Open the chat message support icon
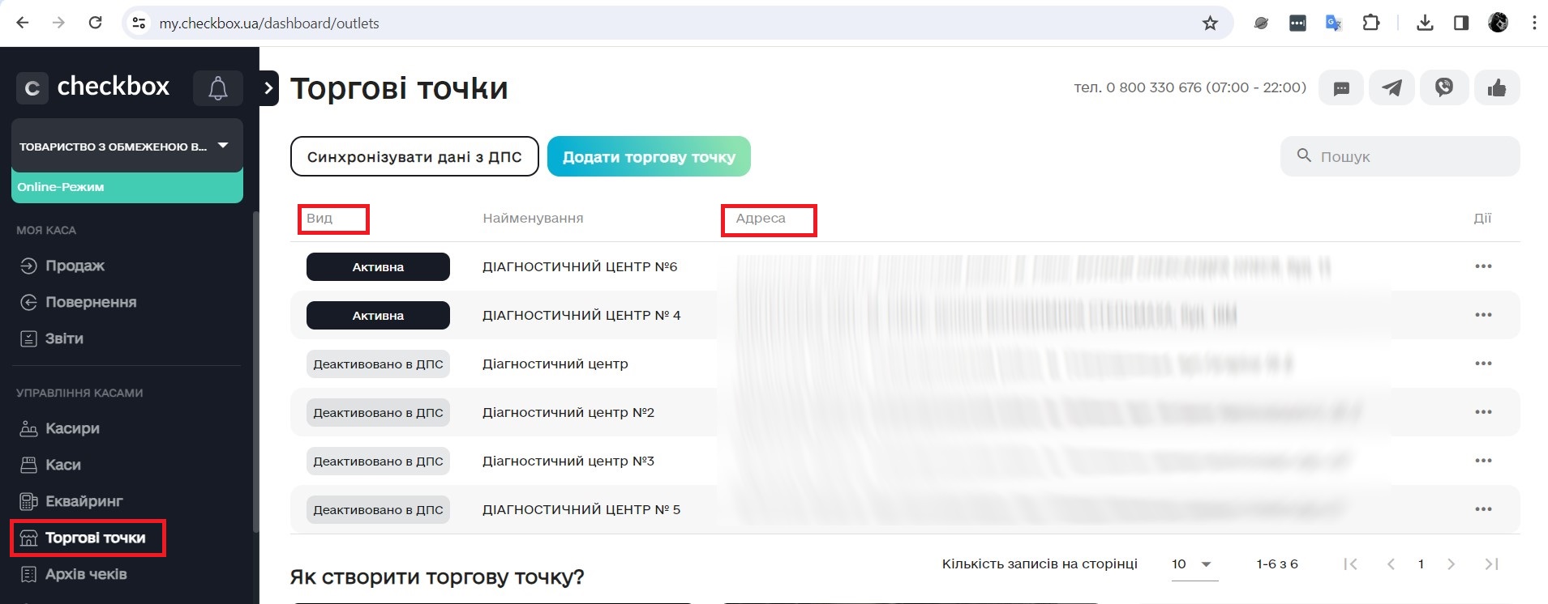The image size is (1548, 604). 1341,87
